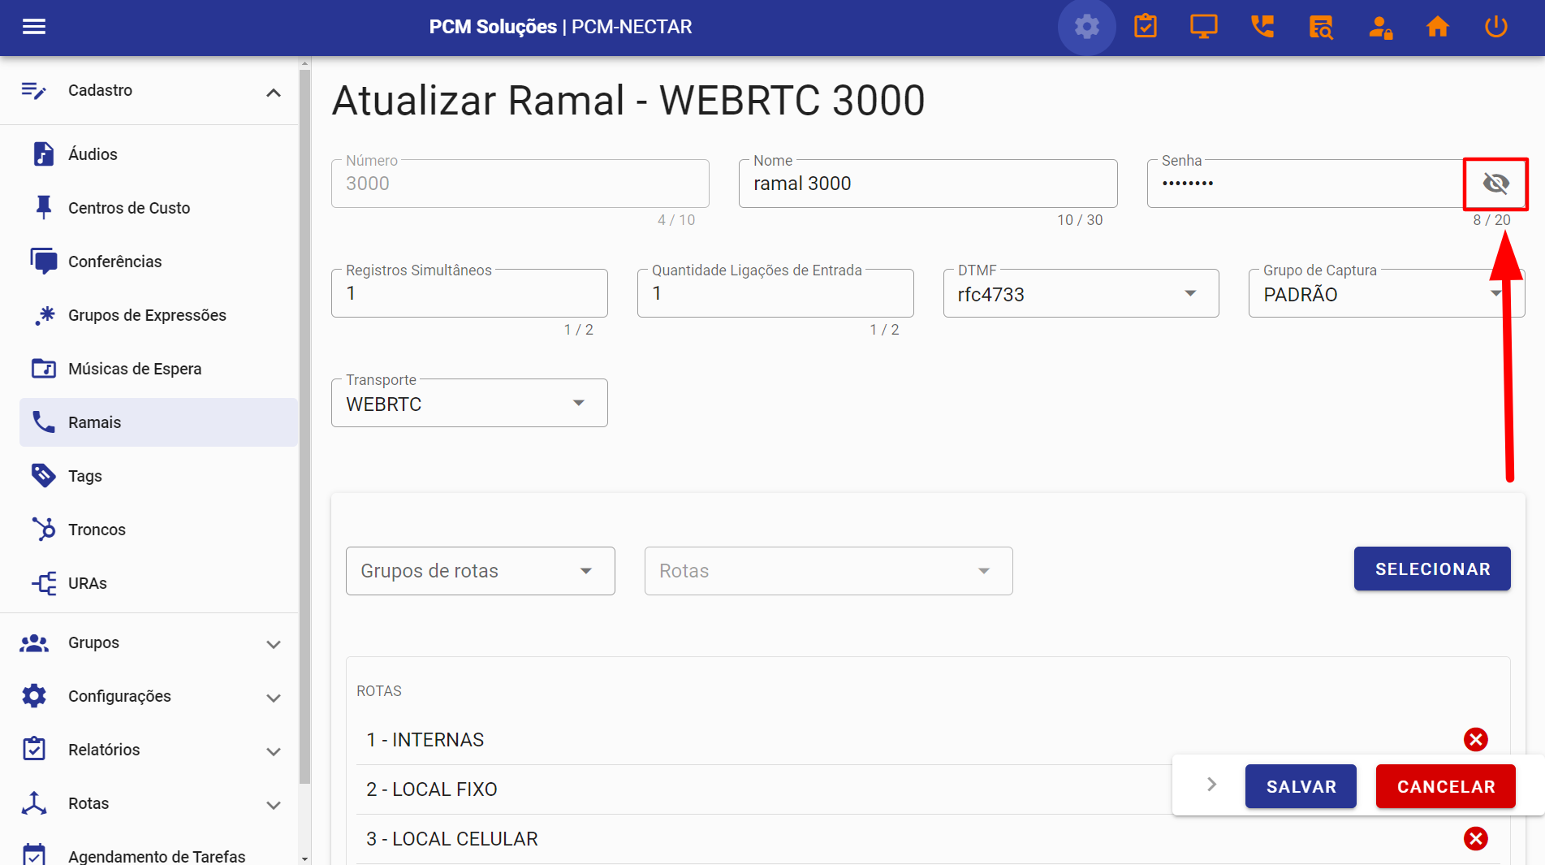Click the Grupos people icon

[34, 643]
